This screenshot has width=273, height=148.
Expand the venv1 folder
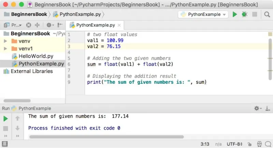tap(5, 49)
